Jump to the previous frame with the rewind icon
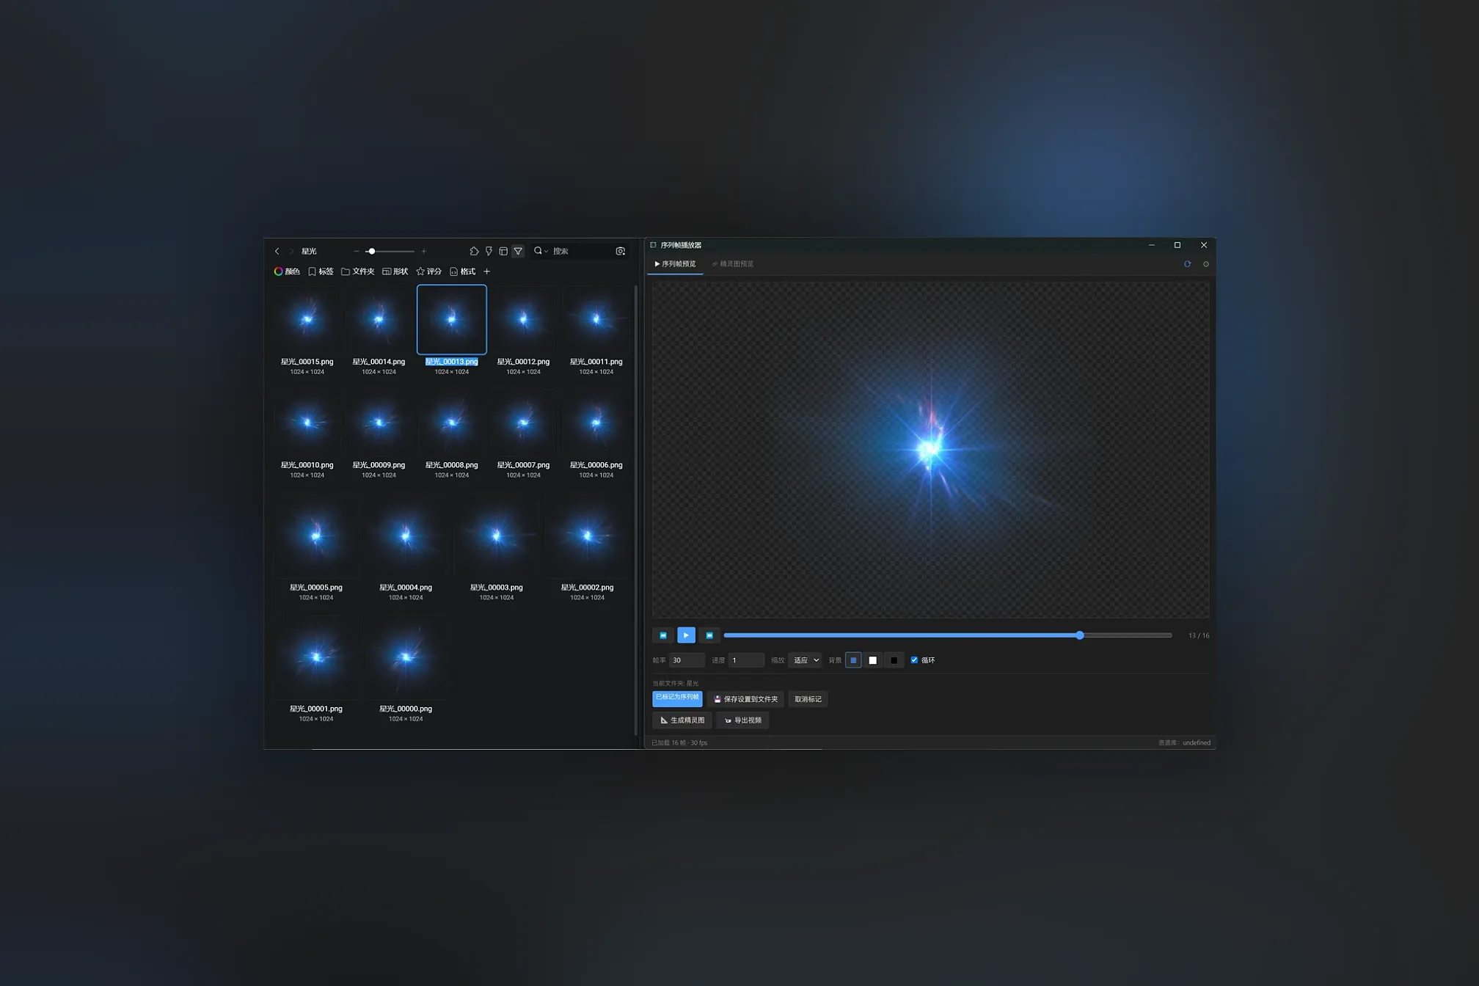The width and height of the screenshot is (1479, 986). (662, 635)
